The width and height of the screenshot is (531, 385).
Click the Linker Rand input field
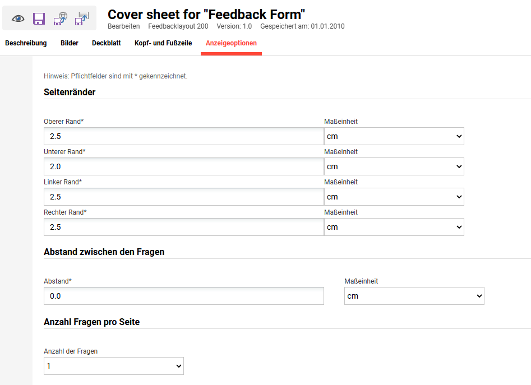pos(184,197)
